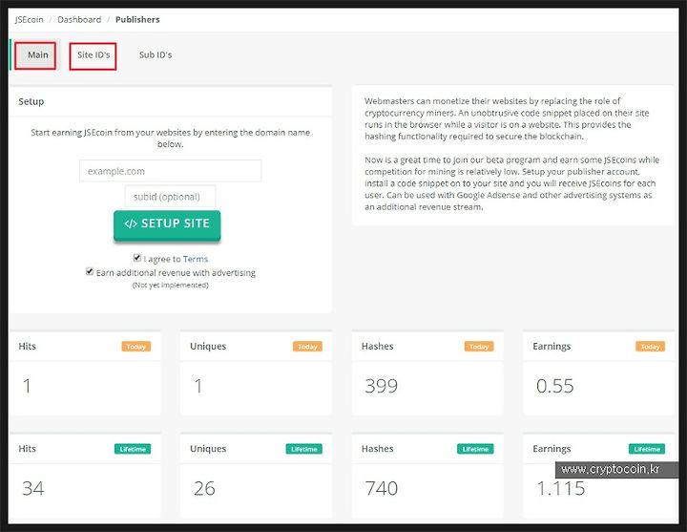Switch to the Sub ID's tab
Viewport: 687px width, 532px height.
pos(156,55)
